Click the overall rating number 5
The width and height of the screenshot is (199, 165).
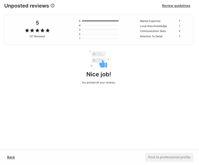point(37,23)
